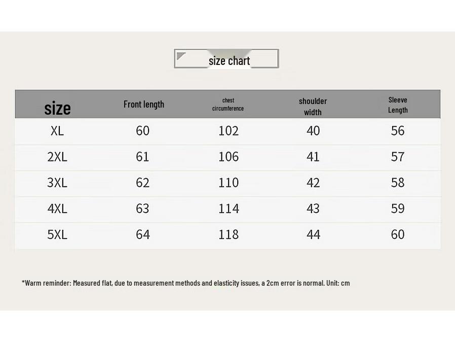Screen dimensions: 455x342
Task: Click the "Warm reminder" measurement note
Action: (185, 283)
